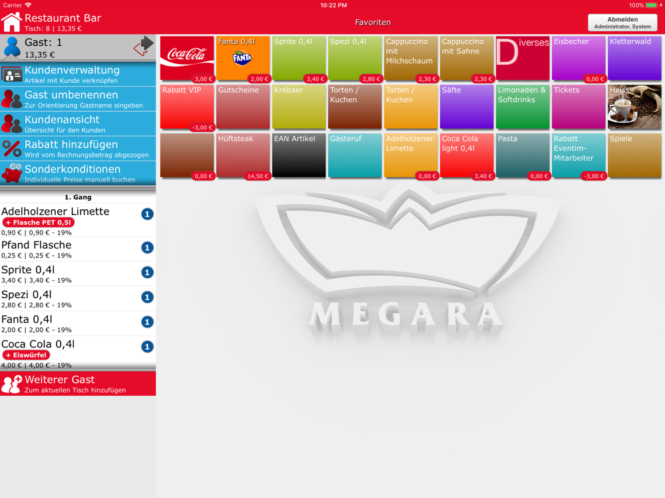Apply Rabatt Eventim-Mitarbeiter tile
Image resolution: width=665 pixels, height=498 pixels.
(x=579, y=155)
